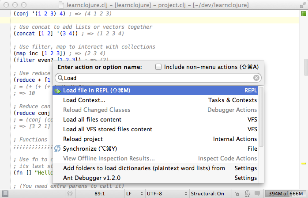Click the action list scrollbar thumb

[x=261, y=117]
